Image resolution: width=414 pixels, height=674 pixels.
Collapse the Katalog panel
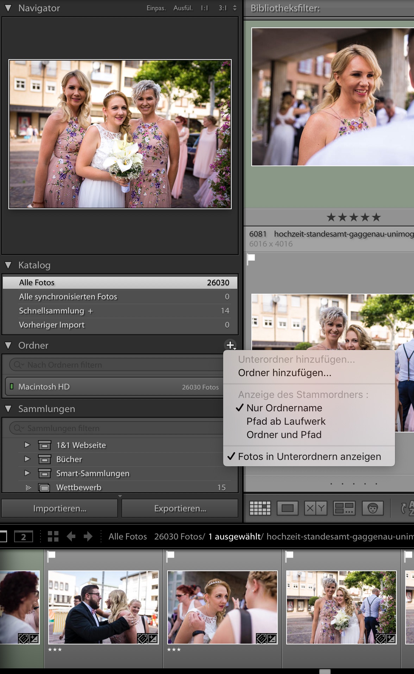[8, 265]
